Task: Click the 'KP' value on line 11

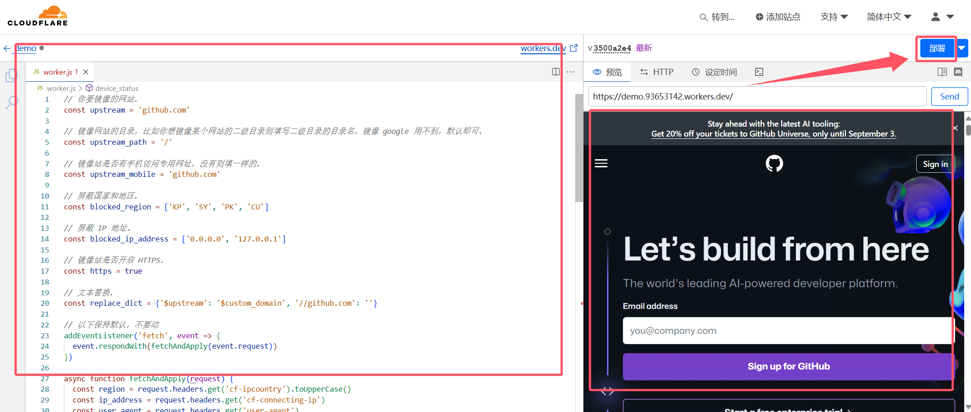Action: click(177, 207)
